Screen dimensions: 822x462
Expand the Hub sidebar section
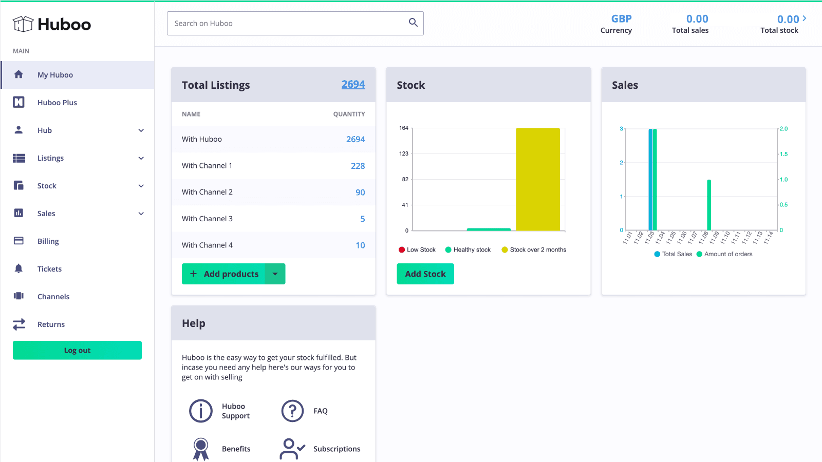141,130
